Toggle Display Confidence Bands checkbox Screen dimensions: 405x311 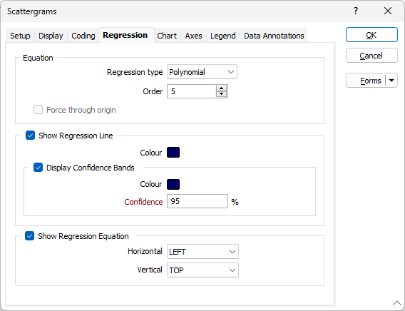pyautogui.click(x=38, y=168)
